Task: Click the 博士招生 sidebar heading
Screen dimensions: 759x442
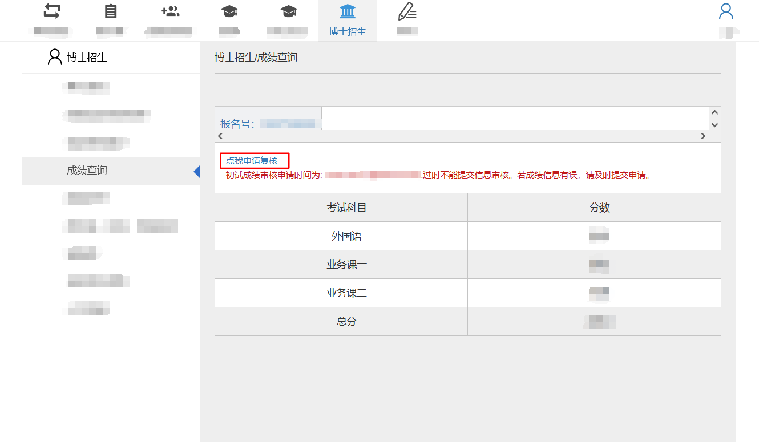Action: click(87, 57)
